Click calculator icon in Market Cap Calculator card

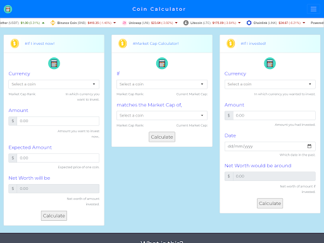tap(162, 63)
